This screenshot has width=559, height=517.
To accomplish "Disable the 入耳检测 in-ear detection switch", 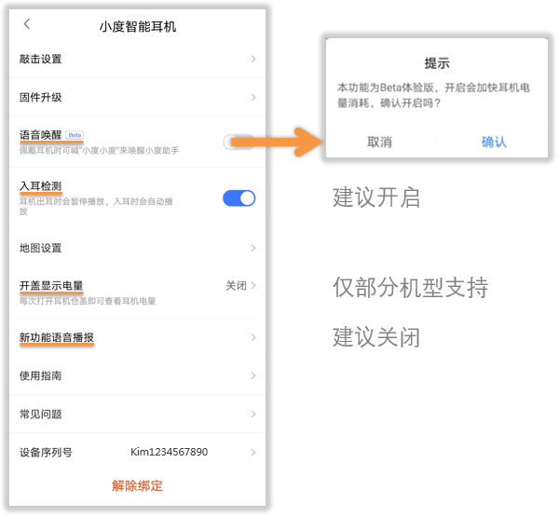I will [239, 198].
